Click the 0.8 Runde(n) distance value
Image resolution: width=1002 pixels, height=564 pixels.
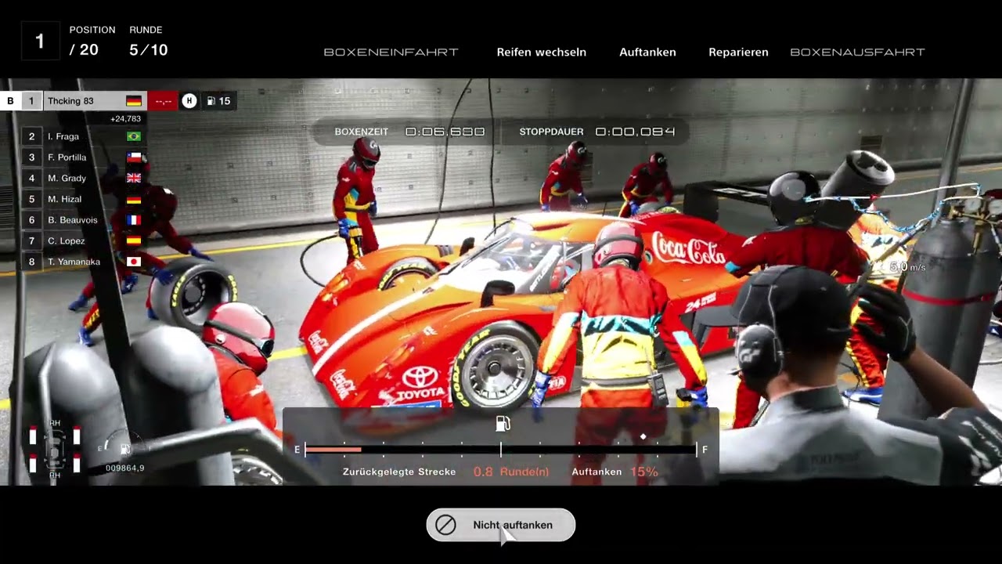click(511, 472)
